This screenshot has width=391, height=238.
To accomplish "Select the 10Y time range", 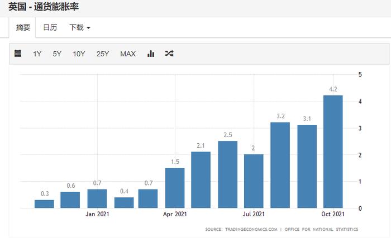I will pos(79,54).
